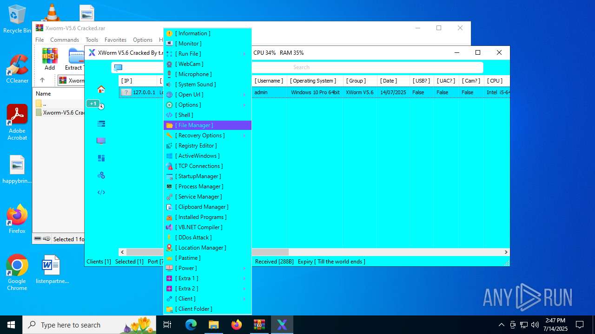The width and height of the screenshot is (595, 334).
Task: Open the Tools menu in WinRAR
Action: click(x=92, y=40)
